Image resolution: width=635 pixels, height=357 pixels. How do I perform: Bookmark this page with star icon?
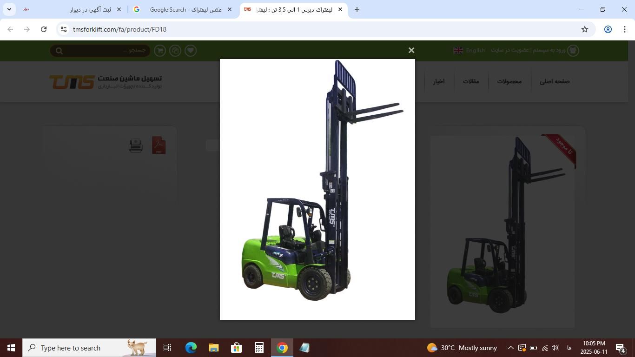(585, 29)
